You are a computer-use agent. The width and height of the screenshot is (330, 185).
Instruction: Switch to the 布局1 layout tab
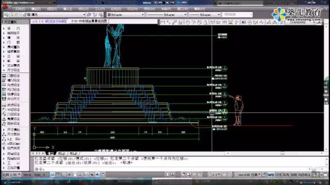pyautogui.click(x=62, y=154)
